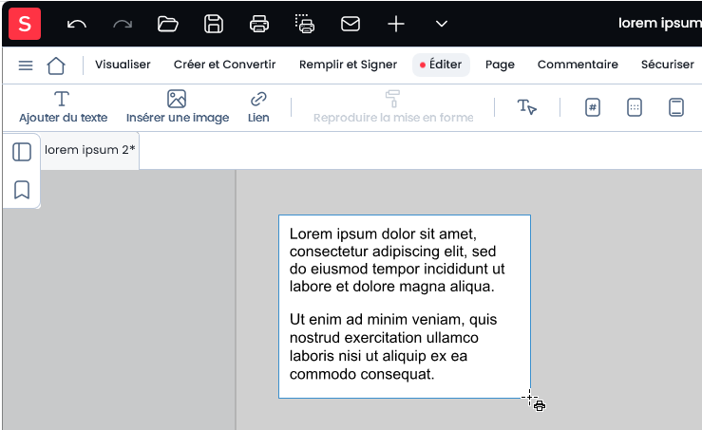Click the 'Lorem ipsum dolor sit amet' paragraph
The height and width of the screenshot is (430, 702).
pyautogui.click(x=397, y=260)
